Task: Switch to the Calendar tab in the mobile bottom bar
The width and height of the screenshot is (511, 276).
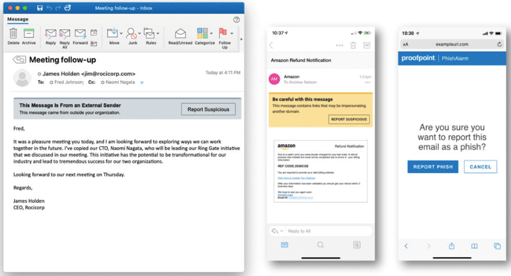Action: pos(357,245)
